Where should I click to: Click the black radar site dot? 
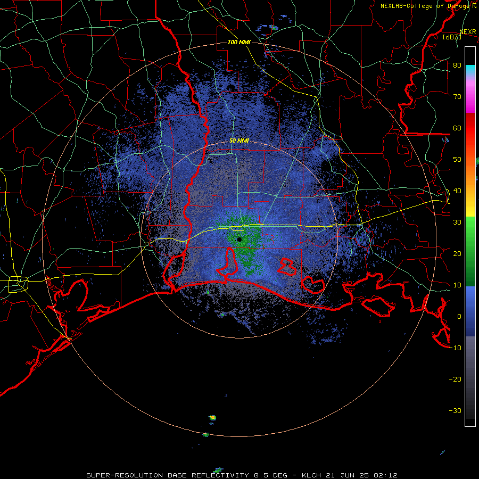pos(240,239)
